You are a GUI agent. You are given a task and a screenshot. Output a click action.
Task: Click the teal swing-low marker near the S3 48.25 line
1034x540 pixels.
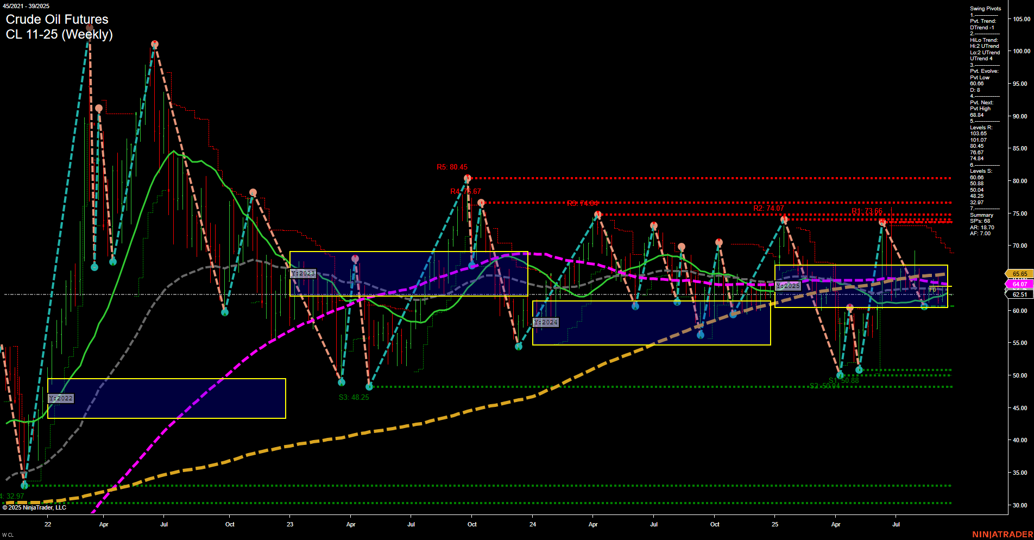(x=369, y=387)
